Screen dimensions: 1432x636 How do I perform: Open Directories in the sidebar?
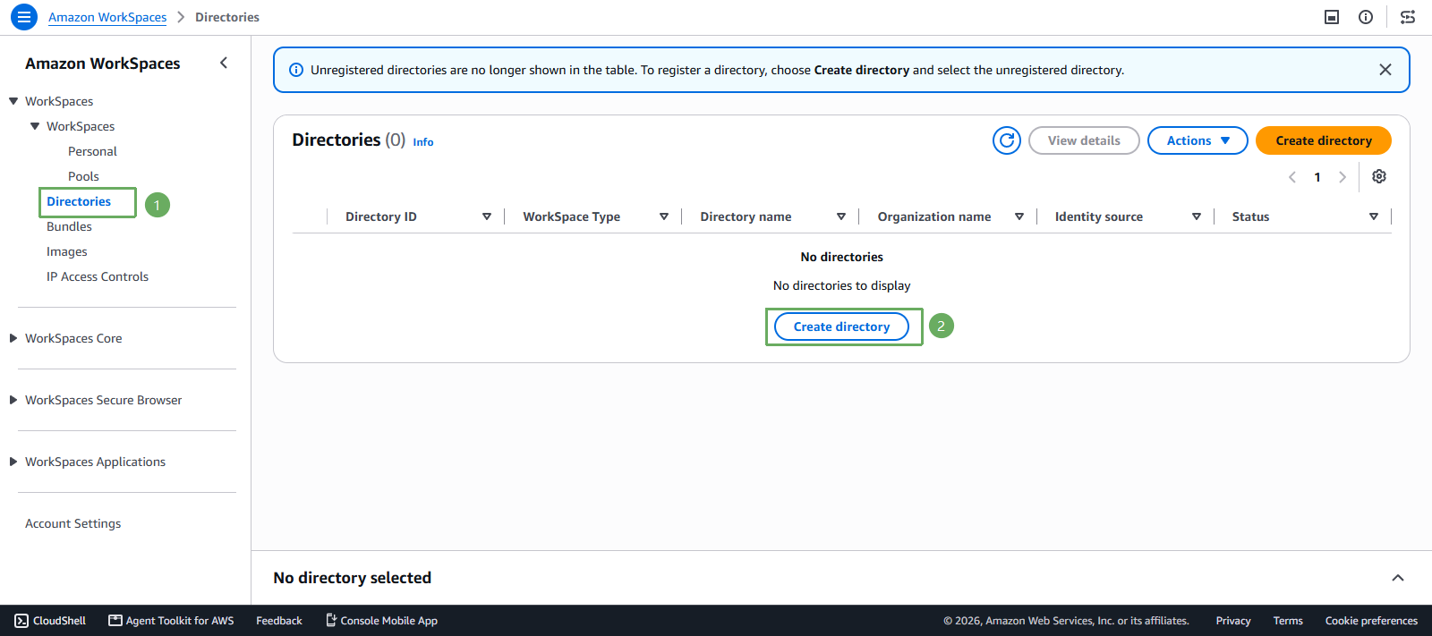[x=79, y=201]
